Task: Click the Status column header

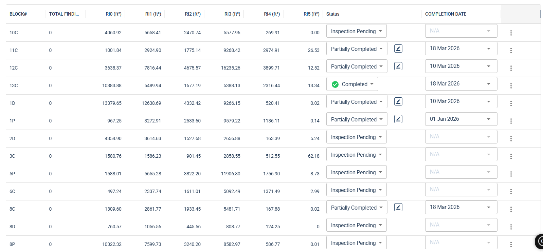Action: point(333,14)
